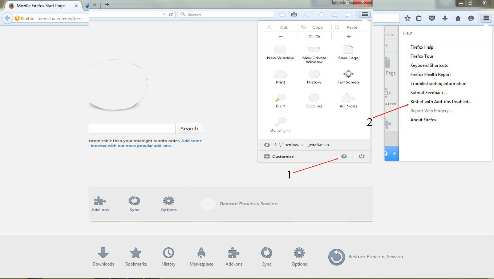Image resolution: width=494 pixels, height=279 pixels.
Task: Click the Search button on the start page
Action: [189, 129]
